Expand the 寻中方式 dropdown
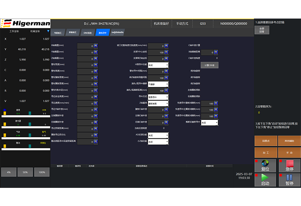 (x=158, y=97)
